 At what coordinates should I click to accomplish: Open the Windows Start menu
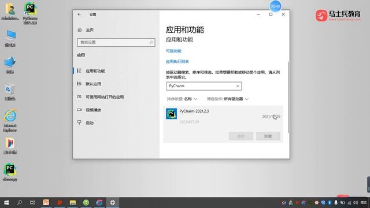[x=6, y=203]
